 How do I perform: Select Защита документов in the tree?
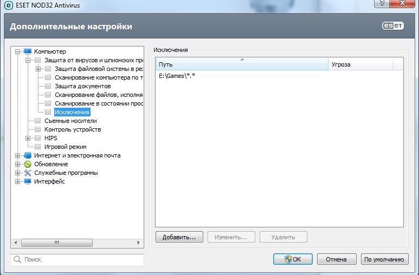click(83, 86)
